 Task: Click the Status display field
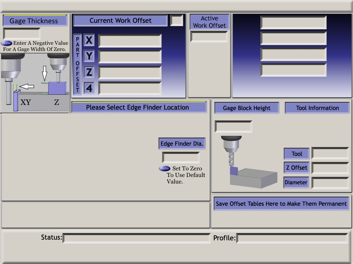point(137,238)
